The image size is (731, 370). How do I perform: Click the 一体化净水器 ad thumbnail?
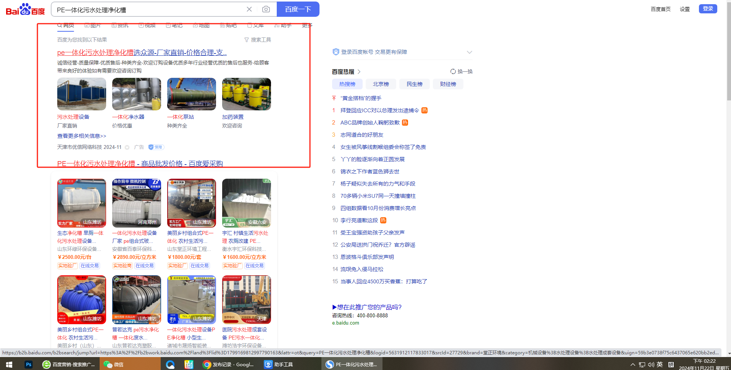click(137, 94)
